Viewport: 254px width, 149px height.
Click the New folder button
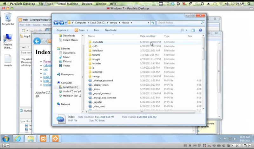111,30
